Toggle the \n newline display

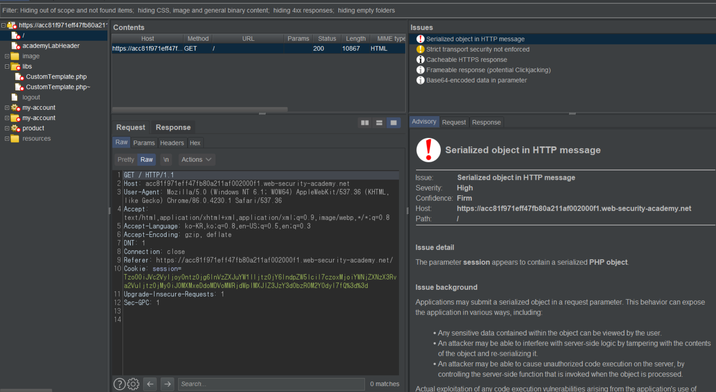pos(166,159)
